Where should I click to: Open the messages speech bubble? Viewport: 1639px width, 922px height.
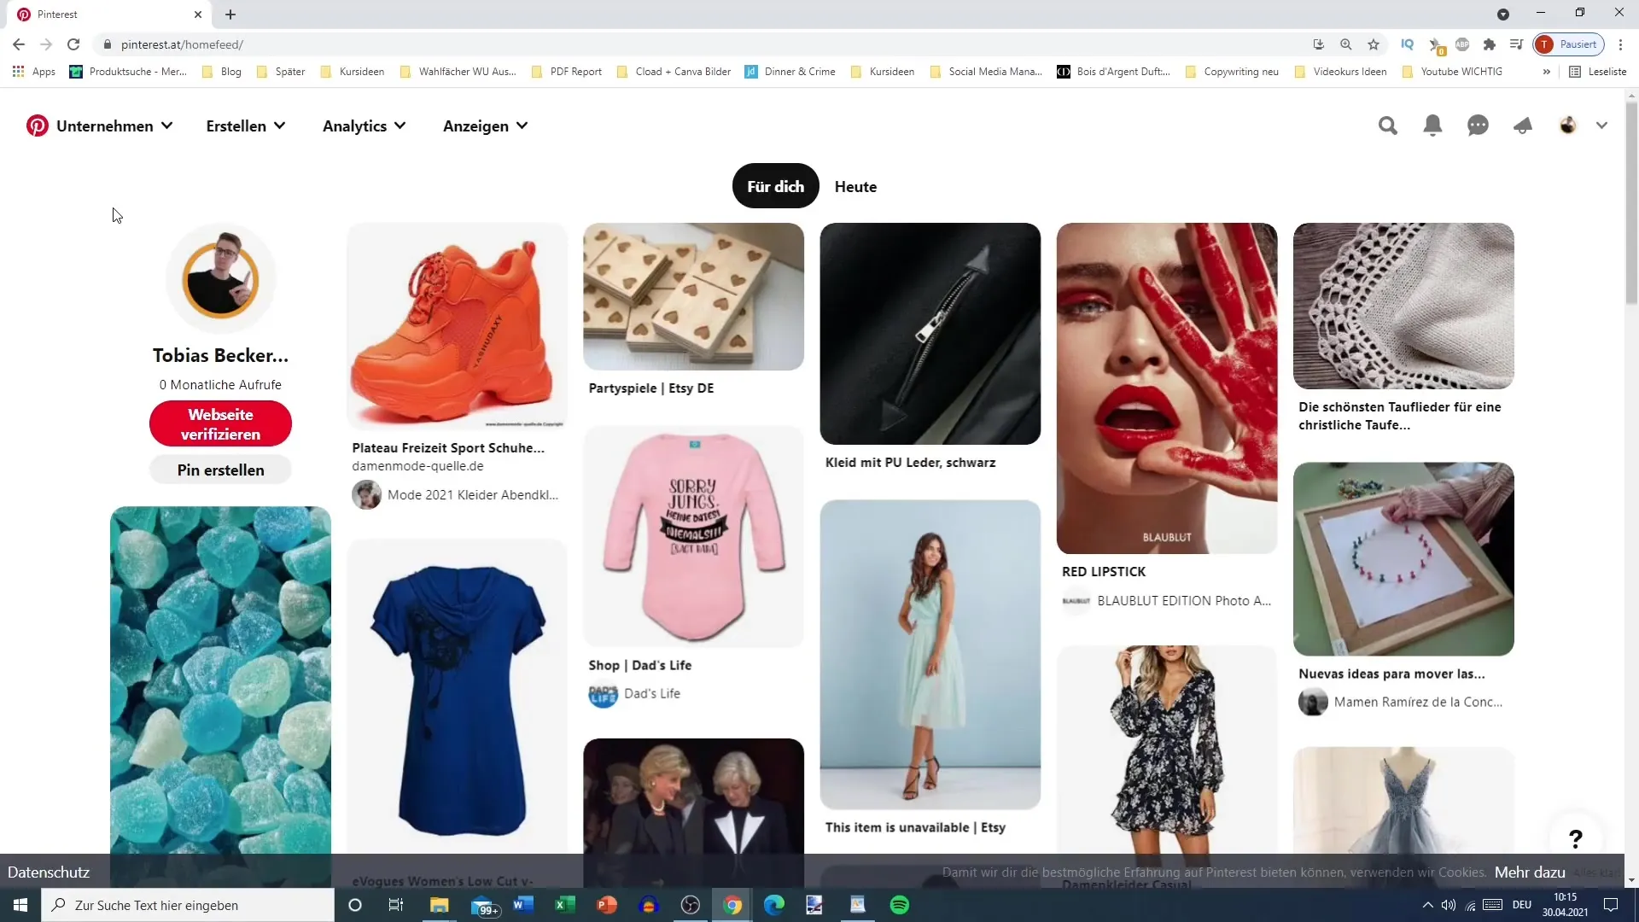click(1478, 126)
